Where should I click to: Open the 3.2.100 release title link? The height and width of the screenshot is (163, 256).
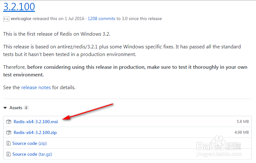tap(19, 6)
